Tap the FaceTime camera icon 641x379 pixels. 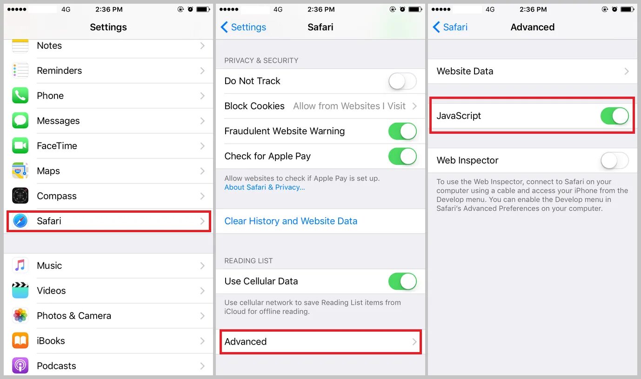coord(20,146)
